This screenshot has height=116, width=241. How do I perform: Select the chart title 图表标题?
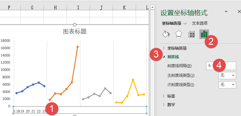[x=75, y=32]
